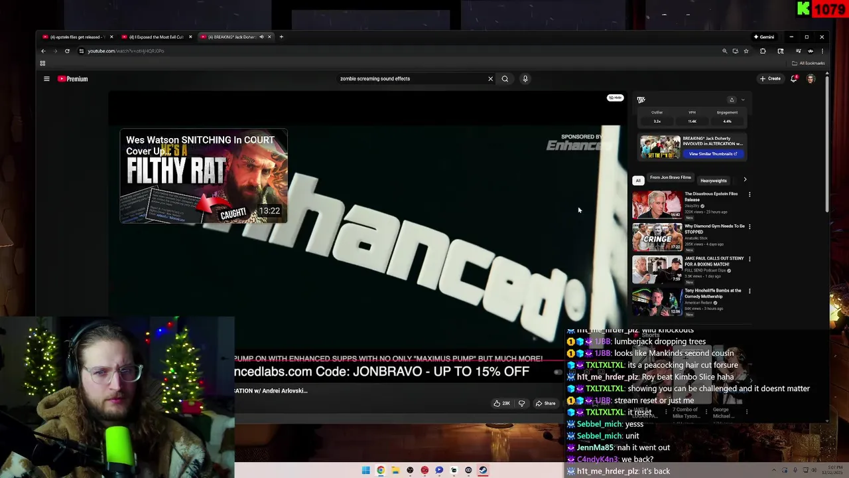Click View Similar Thumbnails button
The image size is (849, 478).
point(713,154)
